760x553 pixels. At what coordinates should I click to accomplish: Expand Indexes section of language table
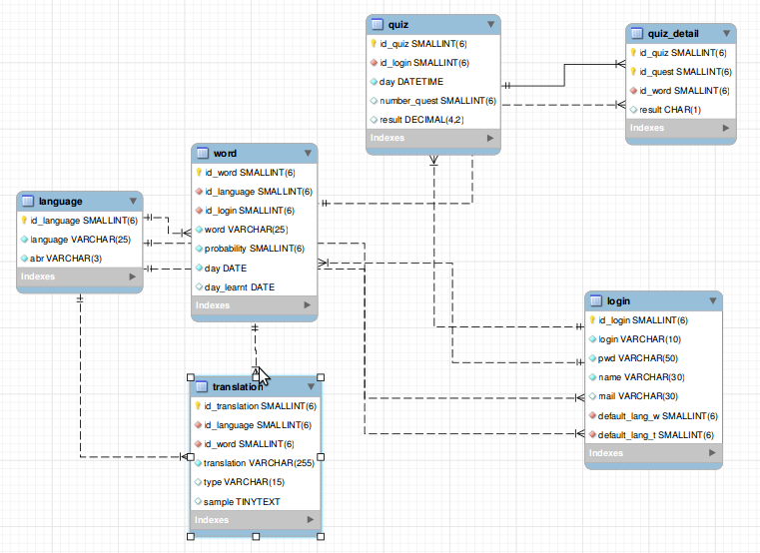coord(131,276)
